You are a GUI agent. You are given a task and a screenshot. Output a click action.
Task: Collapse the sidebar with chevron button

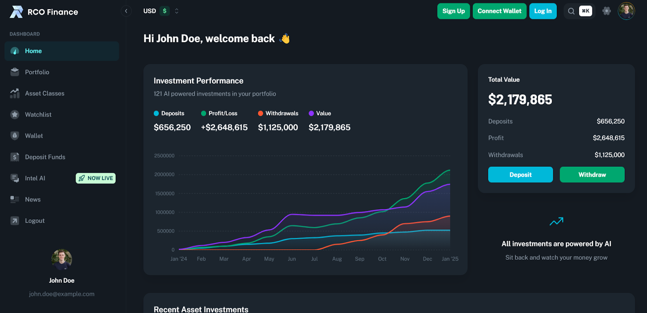[x=126, y=11]
